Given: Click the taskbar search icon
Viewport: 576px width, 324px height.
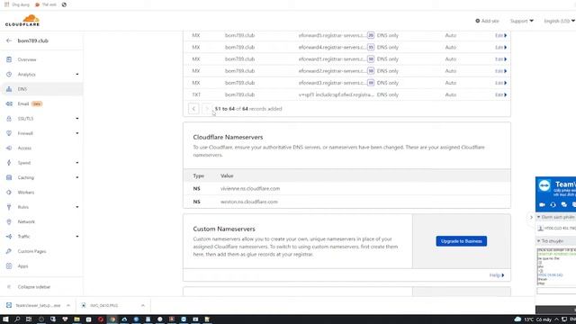Looking at the screenshot, I should pyautogui.click(x=17, y=319).
